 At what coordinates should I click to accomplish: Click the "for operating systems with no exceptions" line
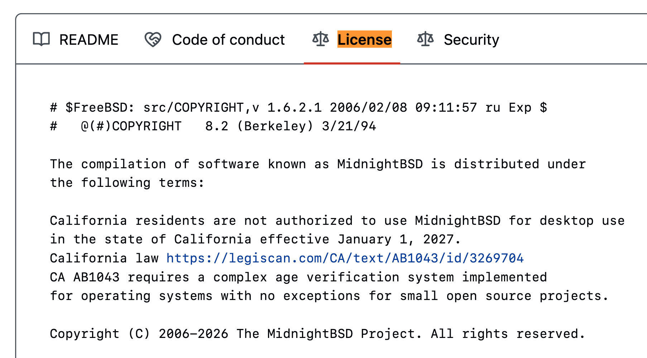coord(329,296)
